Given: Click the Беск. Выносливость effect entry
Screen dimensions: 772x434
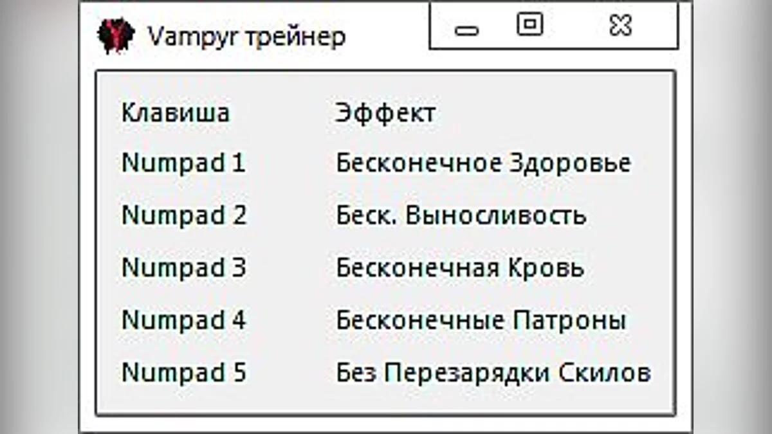Looking at the screenshot, I should coord(459,215).
